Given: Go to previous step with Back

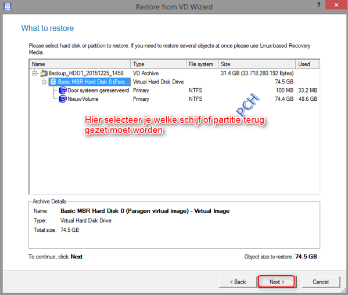Looking at the screenshot, I should point(238,282).
